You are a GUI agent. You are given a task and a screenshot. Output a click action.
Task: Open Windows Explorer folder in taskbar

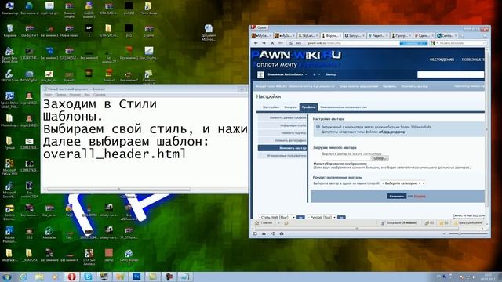(39, 277)
